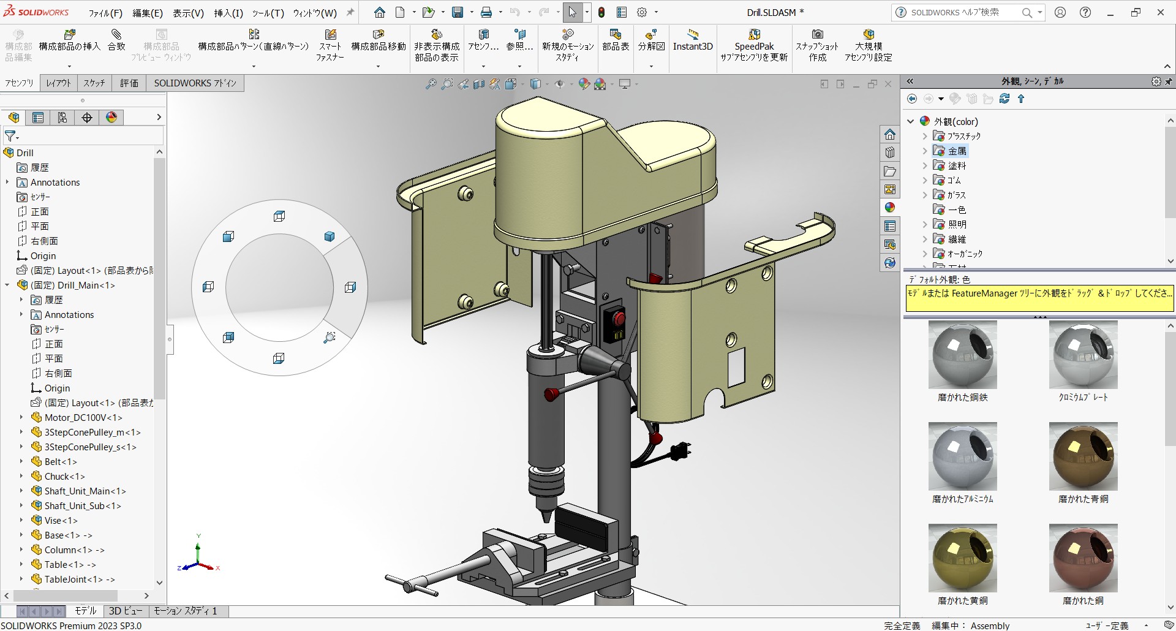The width and height of the screenshot is (1176, 631).
Task: Open the DisplayManager color ball tab
Action: (x=111, y=118)
